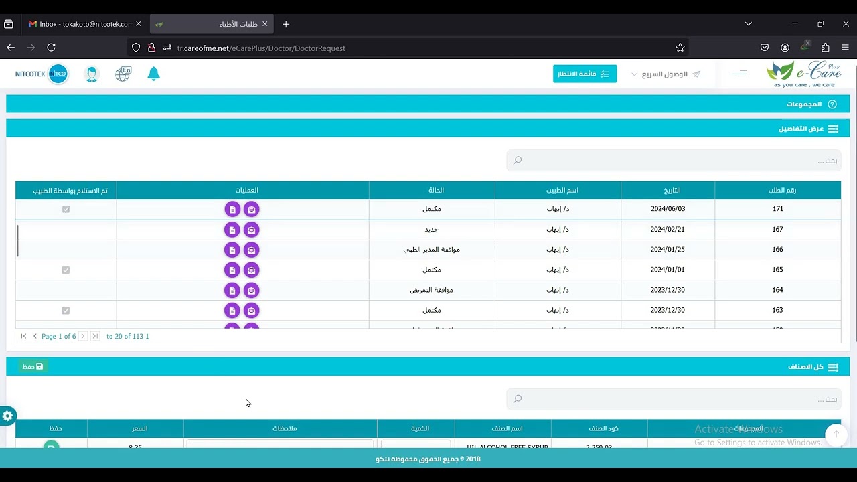Open a new browser tab
The width and height of the screenshot is (857, 482).
(286, 24)
